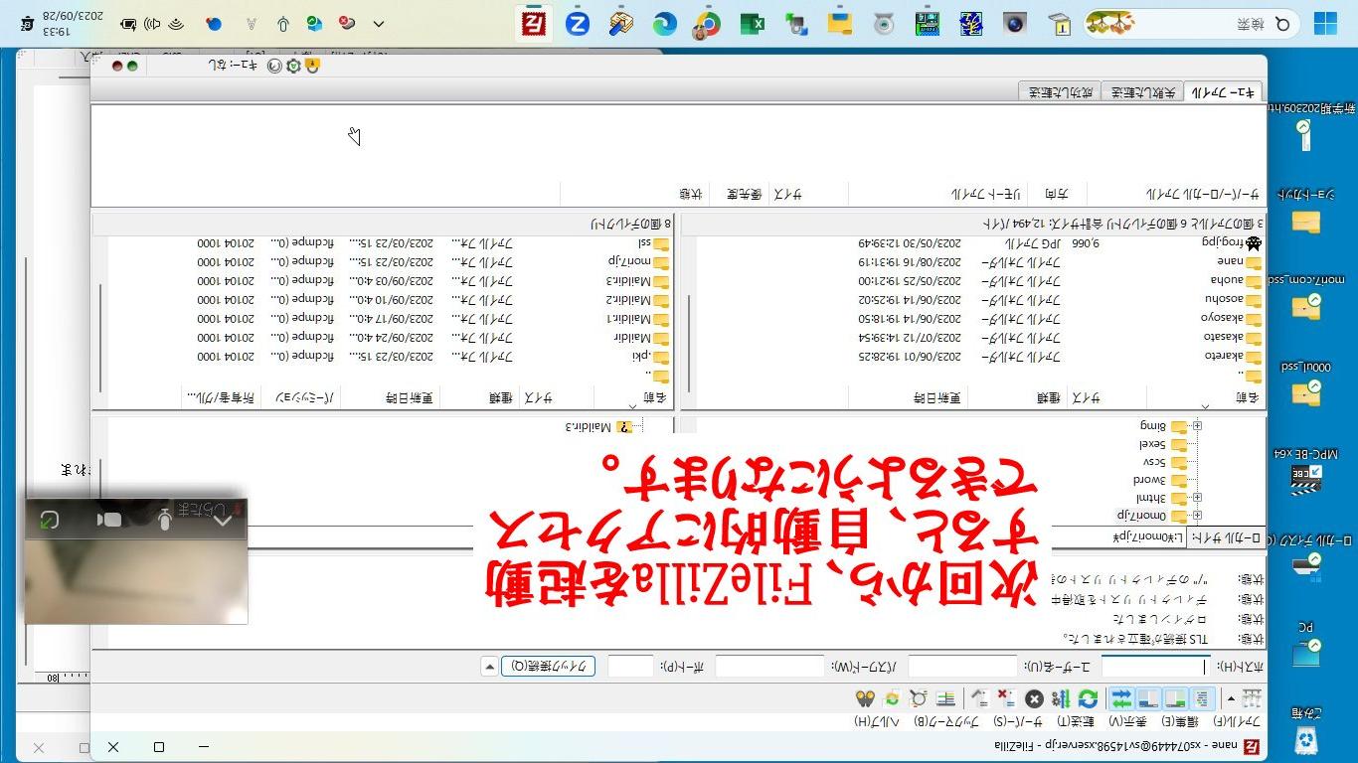Click the Zoom icon on the taskbar
Image resolution: width=1358 pixels, height=763 pixels.
click(578, 23)
